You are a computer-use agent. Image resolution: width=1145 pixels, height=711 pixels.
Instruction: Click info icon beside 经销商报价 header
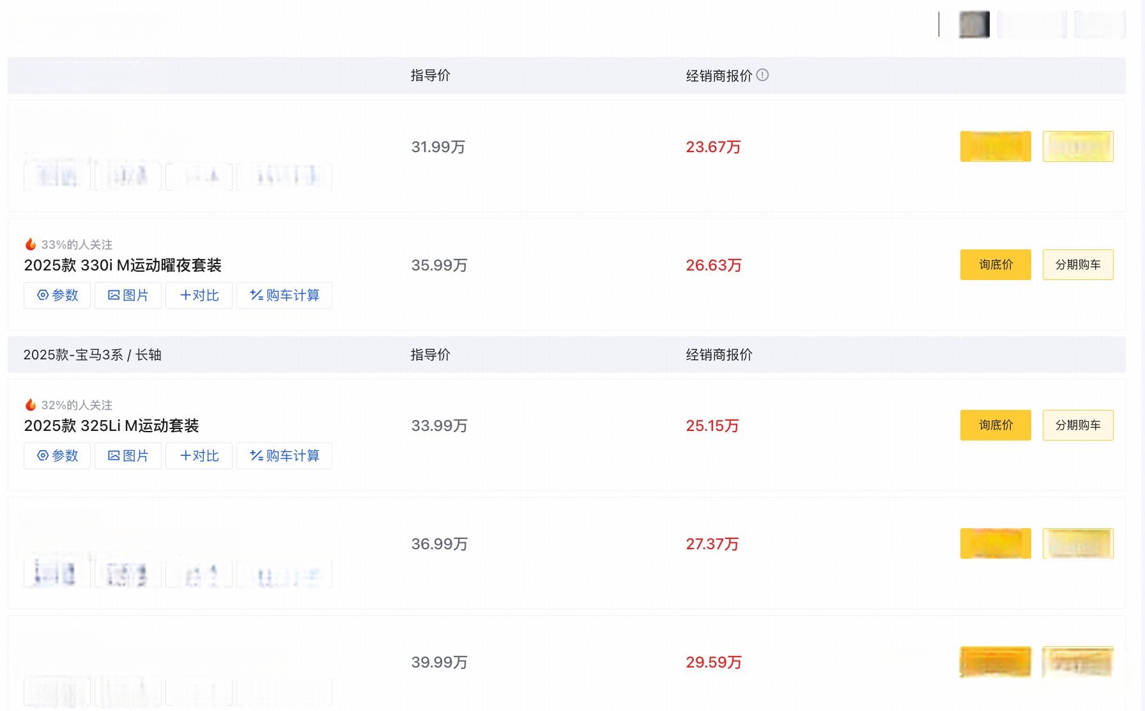pyautogui.click(x=762, y=75)
